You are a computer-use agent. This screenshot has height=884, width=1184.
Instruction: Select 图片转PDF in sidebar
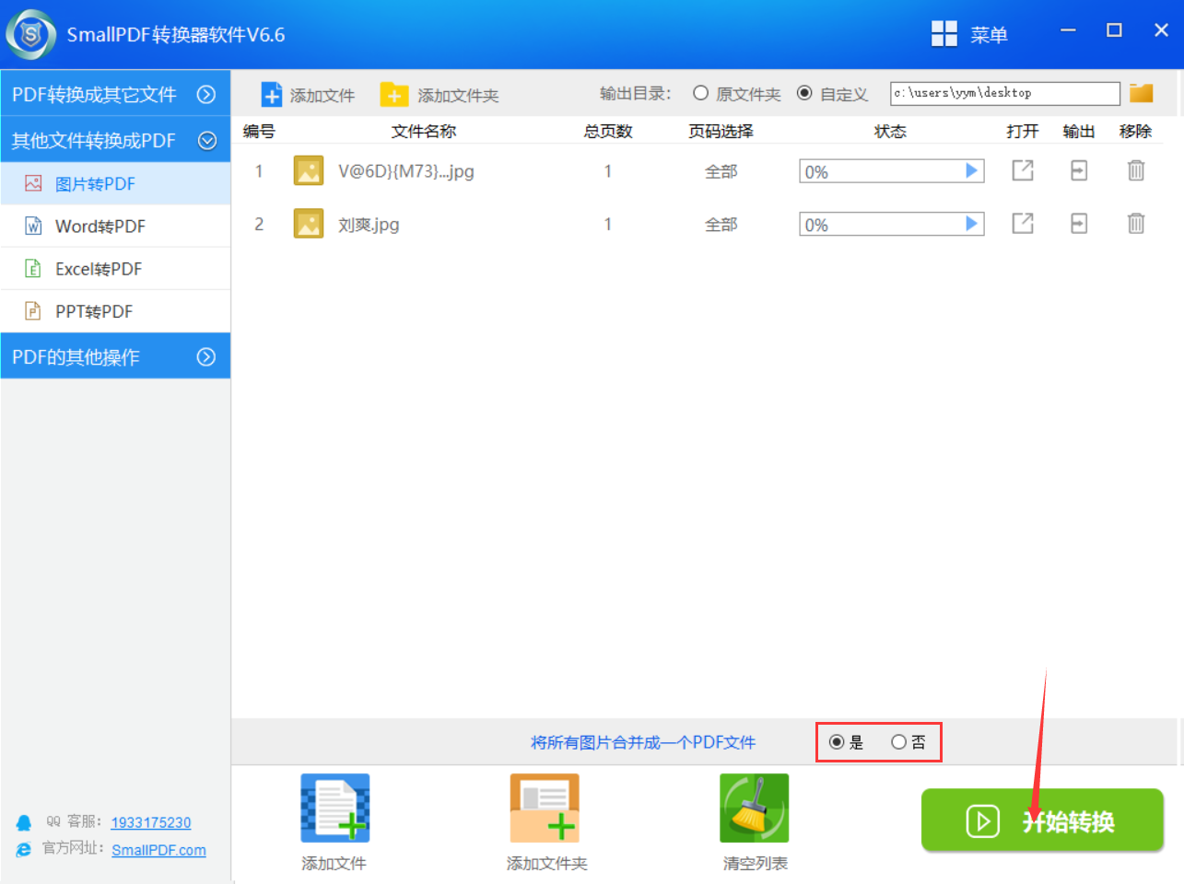coord(115,183)
